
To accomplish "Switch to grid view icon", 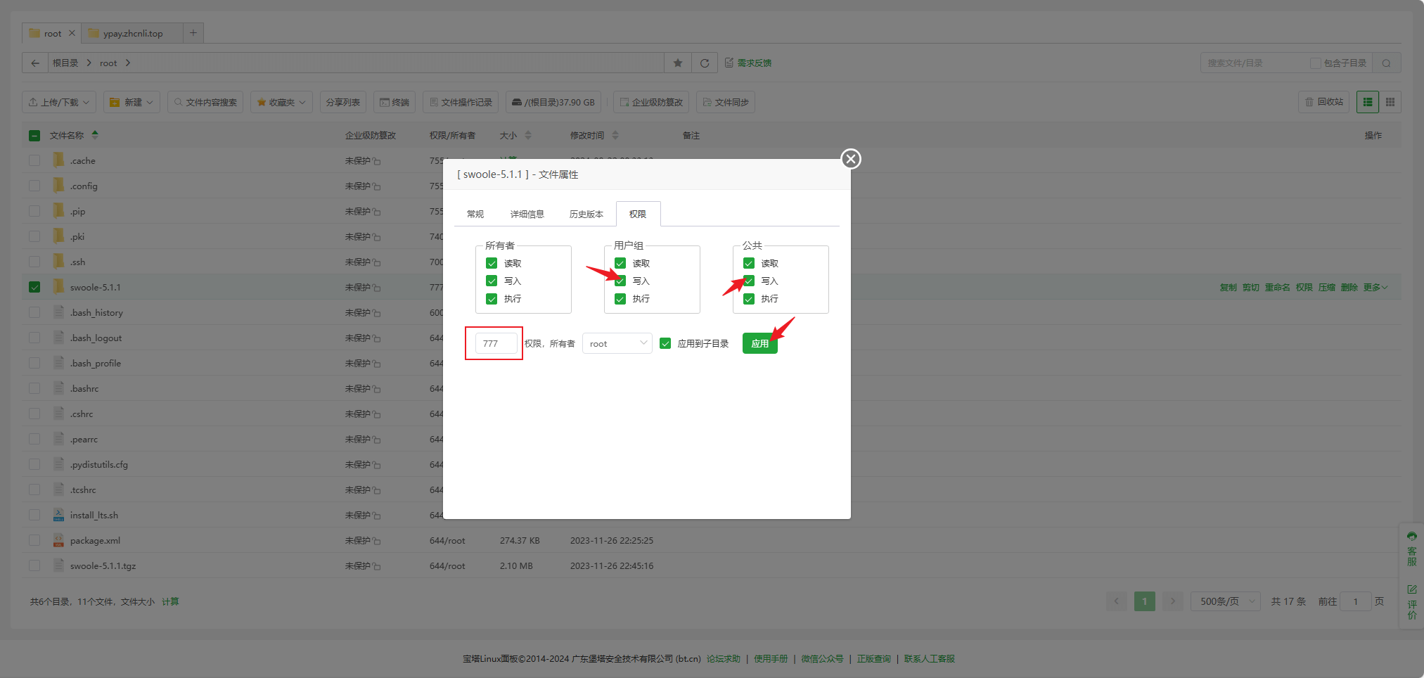I will click(x=1390, y=102).
